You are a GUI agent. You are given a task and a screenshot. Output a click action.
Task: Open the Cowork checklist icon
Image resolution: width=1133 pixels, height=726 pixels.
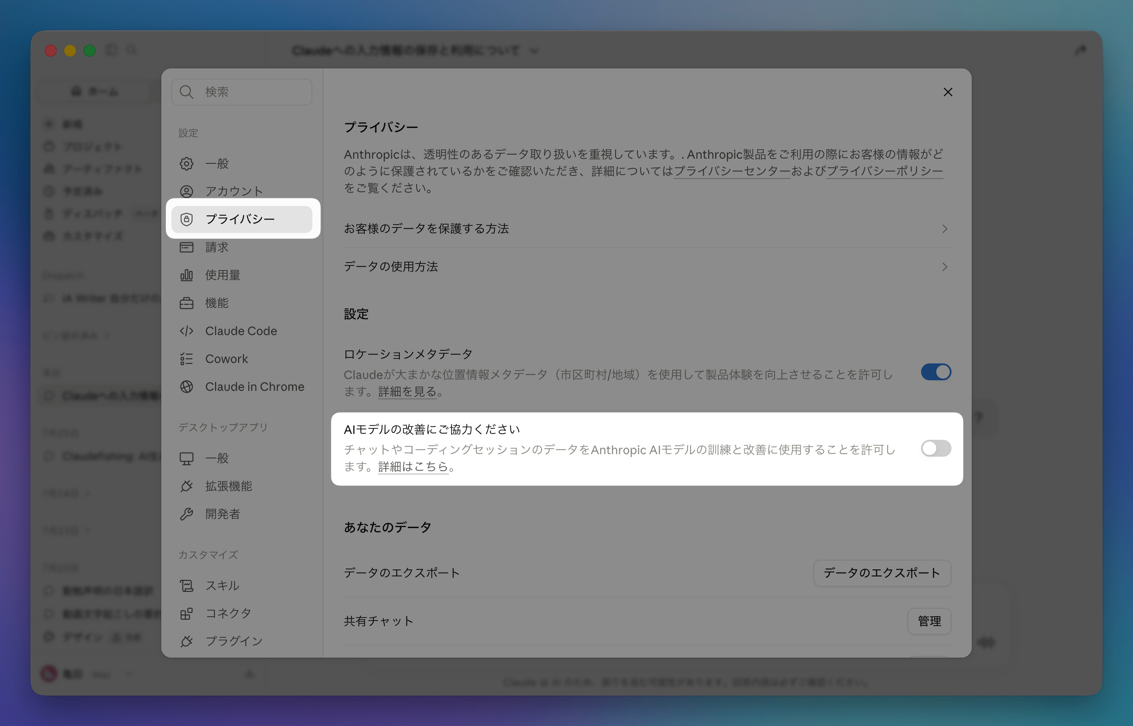[186, 359]
